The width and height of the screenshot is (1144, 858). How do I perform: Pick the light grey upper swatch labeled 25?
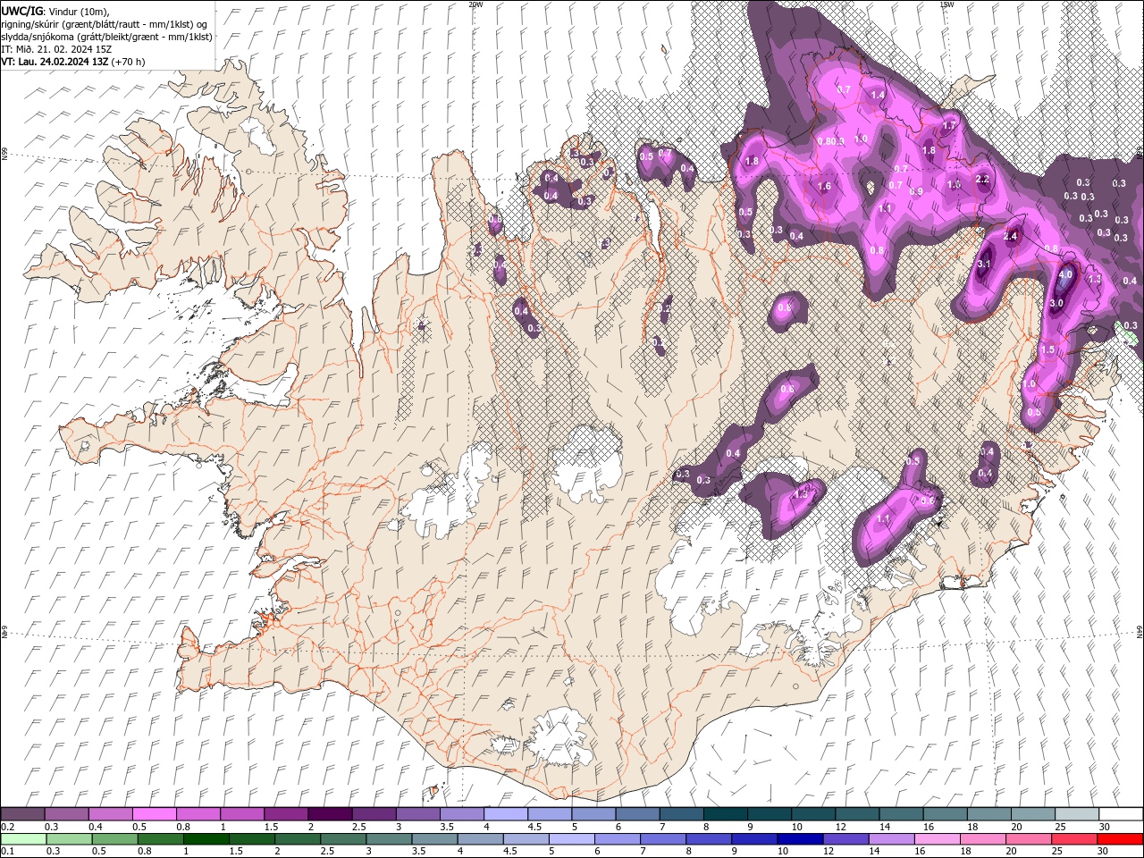coord(1076,814)
